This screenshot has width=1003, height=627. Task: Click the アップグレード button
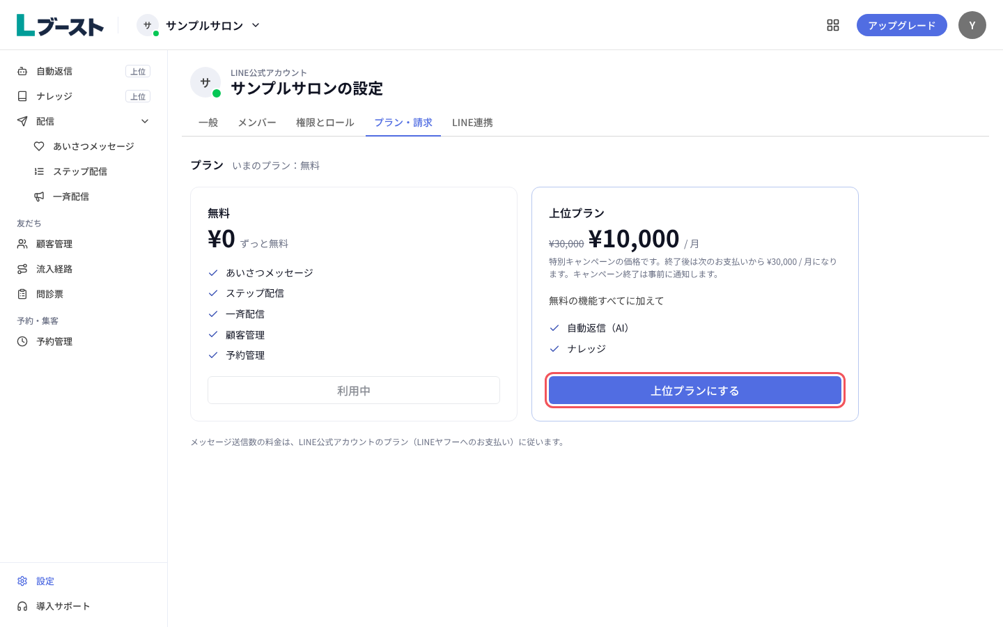click(902, 25)
